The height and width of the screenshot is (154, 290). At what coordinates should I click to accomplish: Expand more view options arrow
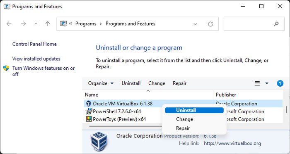coord(267,83)
